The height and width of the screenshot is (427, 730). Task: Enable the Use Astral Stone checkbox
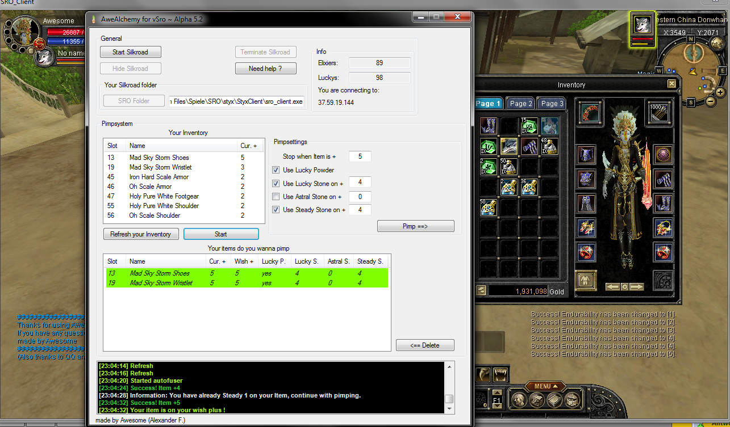[276, 197]
